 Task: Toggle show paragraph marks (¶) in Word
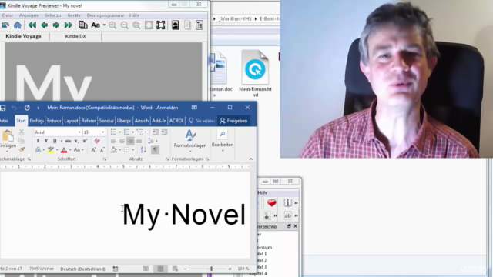click(x=155, y=150)
